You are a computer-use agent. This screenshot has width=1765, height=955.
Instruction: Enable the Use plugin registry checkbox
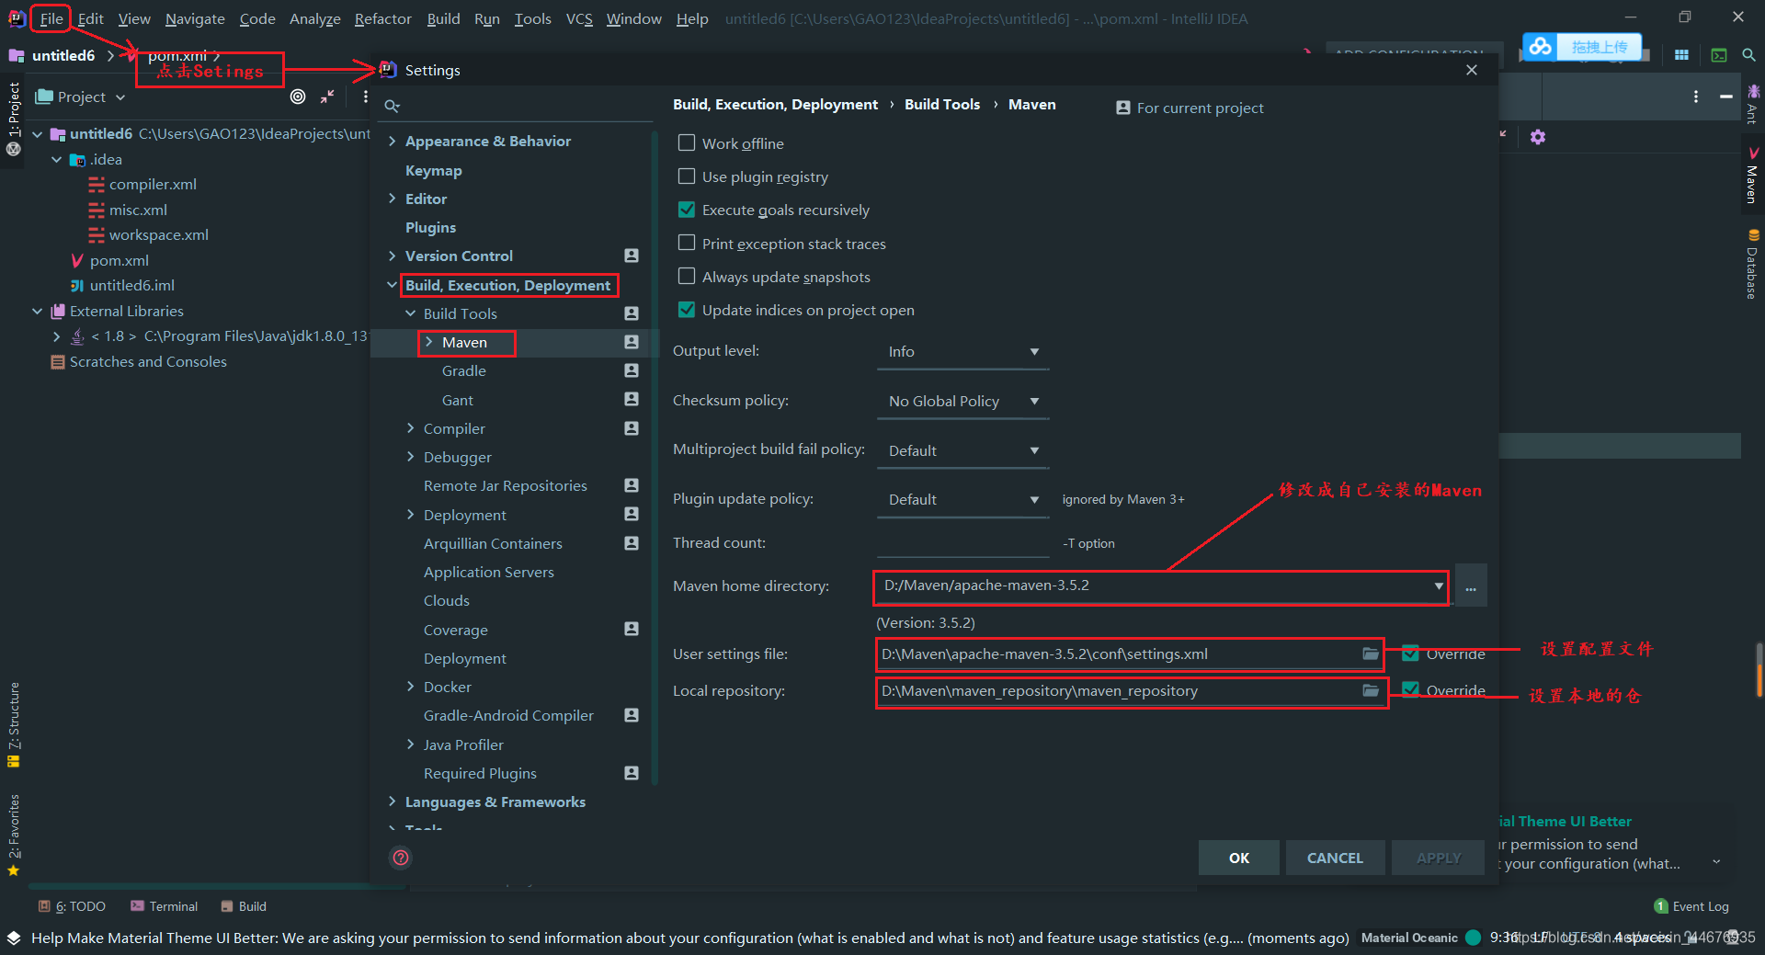coord(686,176)
